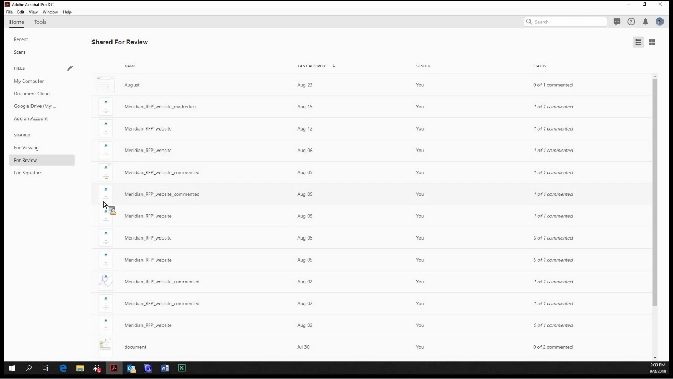Open Word from taskbar
Viewport: 673px width, 379px height.
[165, 368]
